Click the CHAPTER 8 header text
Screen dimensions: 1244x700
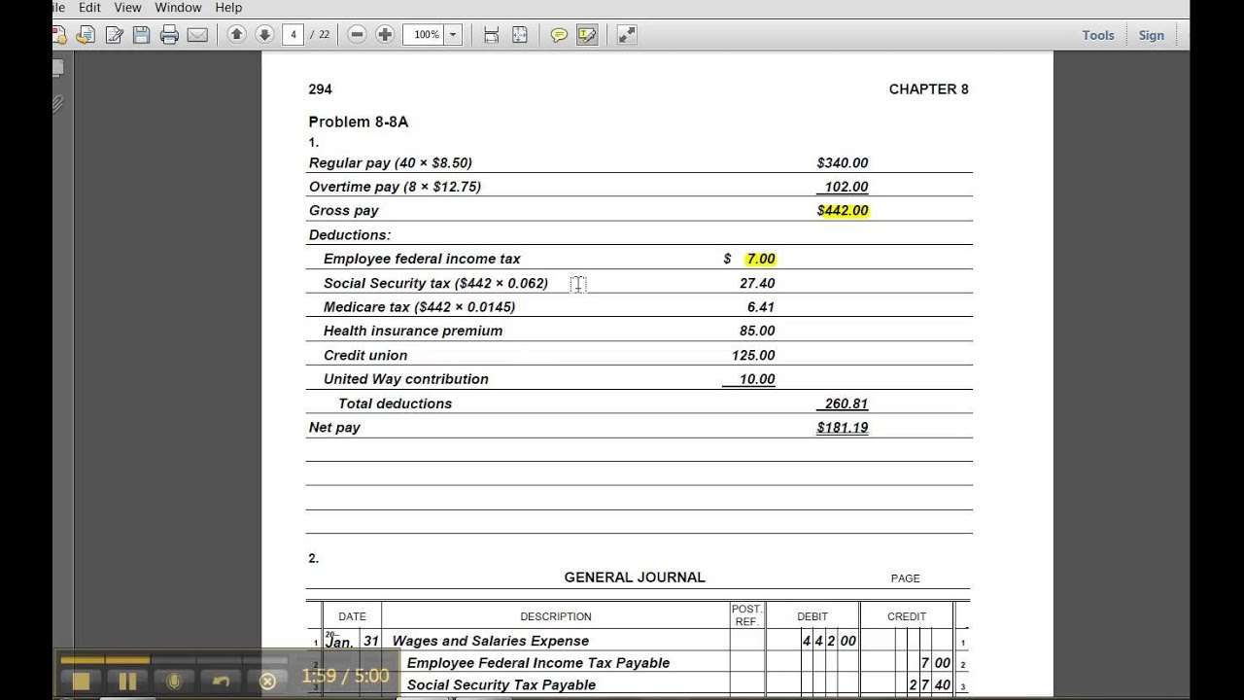(929, 89)
